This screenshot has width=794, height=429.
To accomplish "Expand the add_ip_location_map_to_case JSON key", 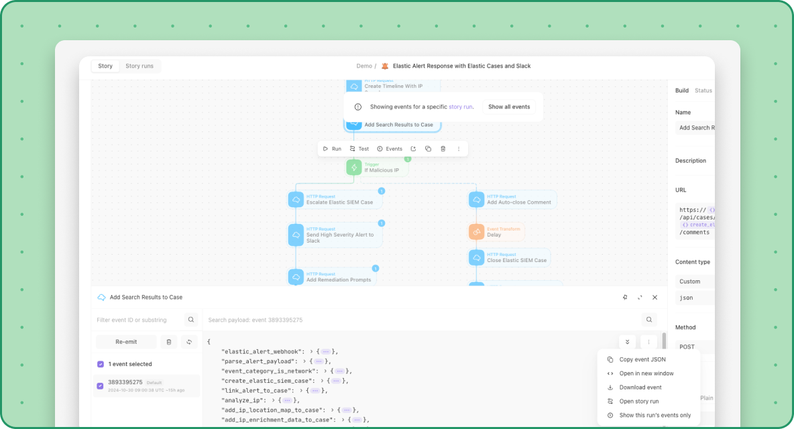I will point(333,410).
